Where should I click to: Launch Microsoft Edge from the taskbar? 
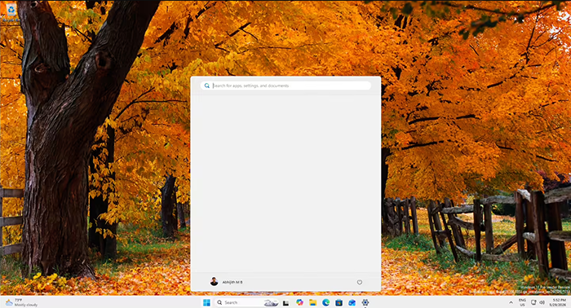click(x=326, y=302)
